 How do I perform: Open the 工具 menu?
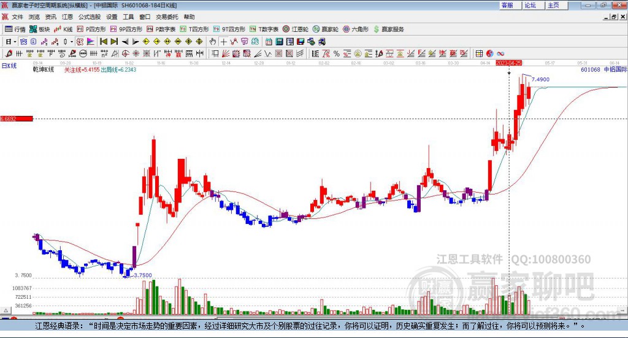click(x=128, y=17)
